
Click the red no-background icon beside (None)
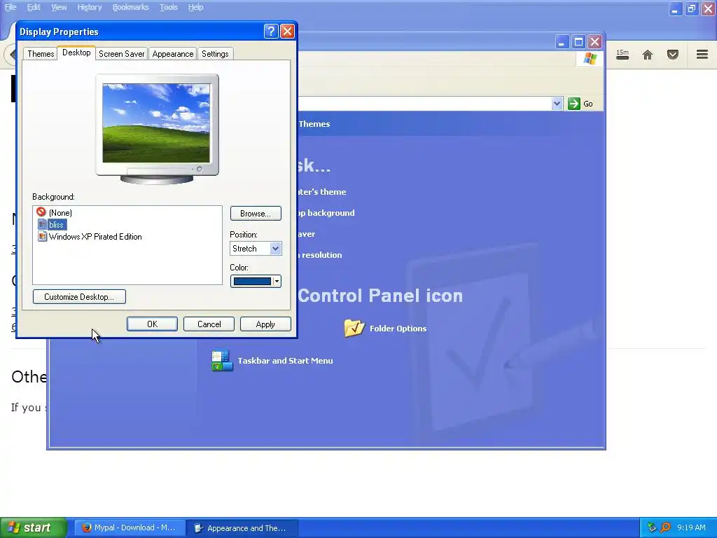coord(41,212)
